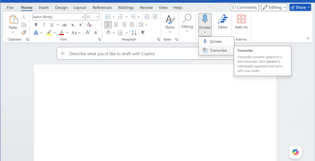This screenshot has width=315, height=161.
Task: Toggle superscript formatting
Action: click(81, 25)
